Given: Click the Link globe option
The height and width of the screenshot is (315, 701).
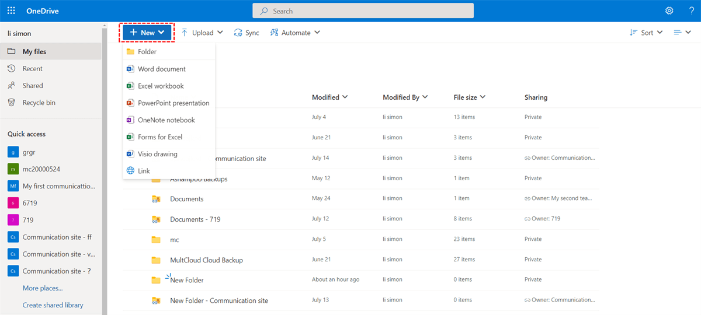Looking at the screenshot, I should pyautogui.click(x=144, y=171).
